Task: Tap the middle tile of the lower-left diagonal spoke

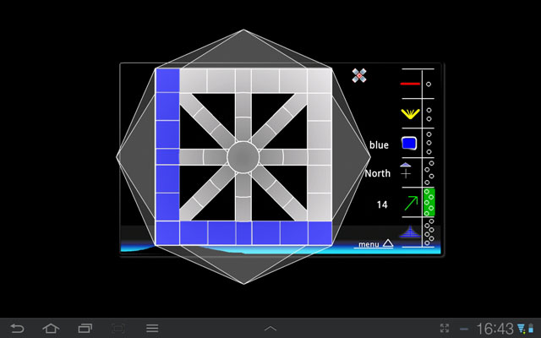Action: coord(206,194)
